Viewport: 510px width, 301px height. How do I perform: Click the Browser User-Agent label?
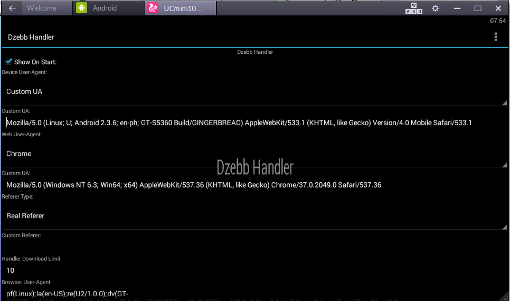tap(27, 282)
